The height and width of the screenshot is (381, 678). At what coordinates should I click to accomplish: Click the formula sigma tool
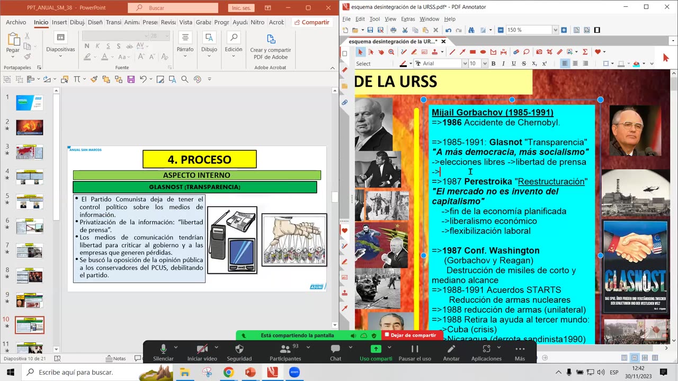[585, 52]
